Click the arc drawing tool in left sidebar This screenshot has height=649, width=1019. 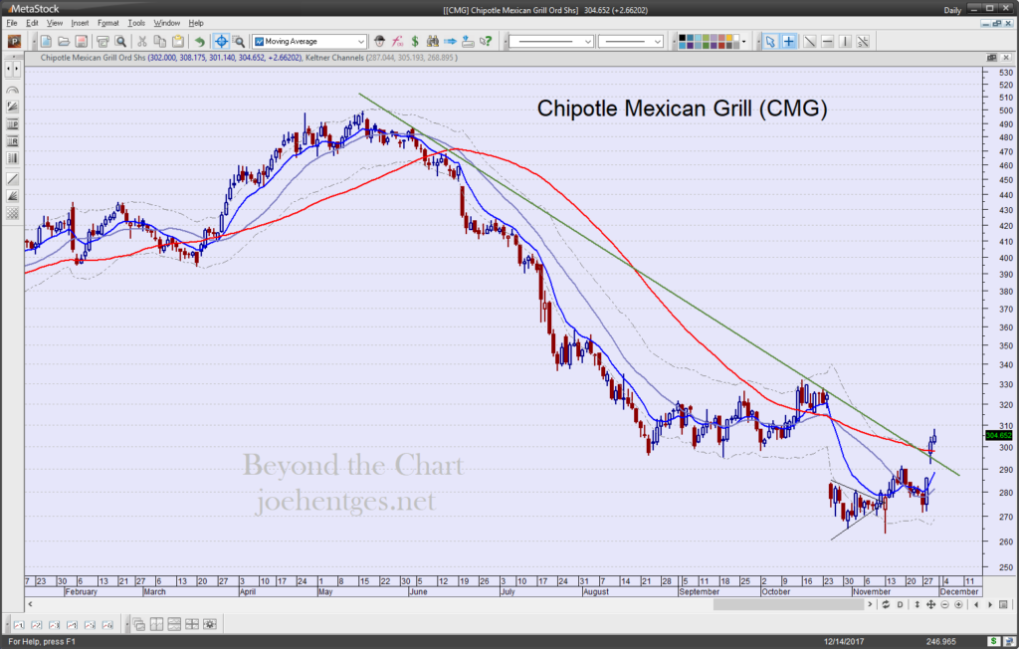(x=12, y=91)
